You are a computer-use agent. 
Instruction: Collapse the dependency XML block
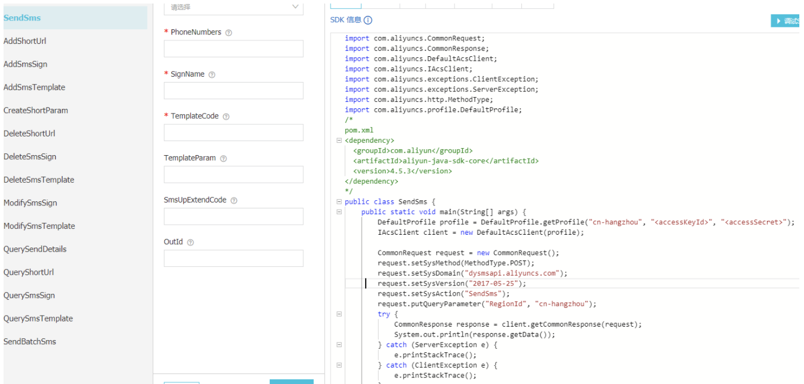339,140
